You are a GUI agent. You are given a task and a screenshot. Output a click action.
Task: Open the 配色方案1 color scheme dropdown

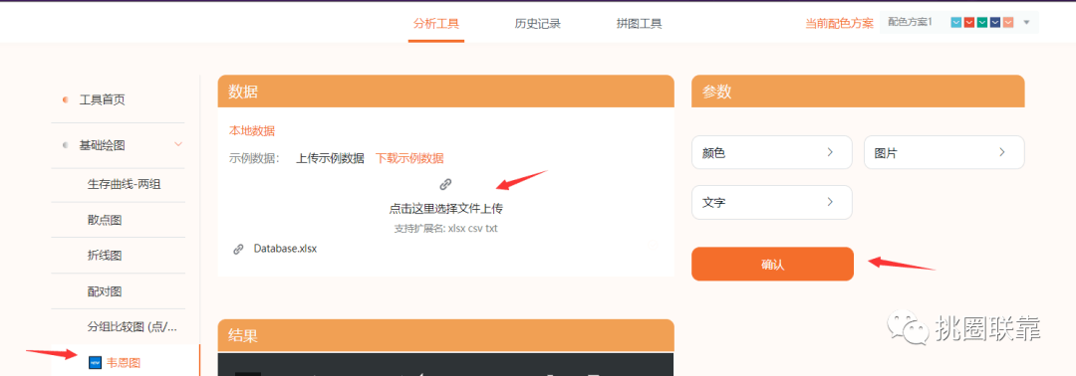coord(958,23)
